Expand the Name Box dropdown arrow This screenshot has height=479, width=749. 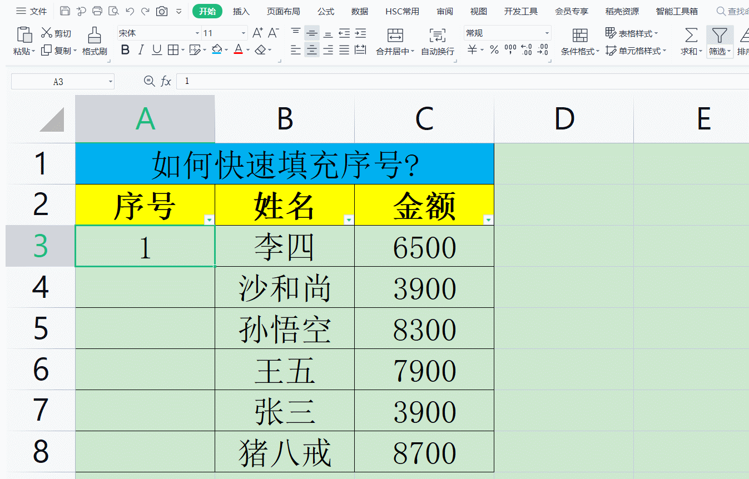pos(111,82)
